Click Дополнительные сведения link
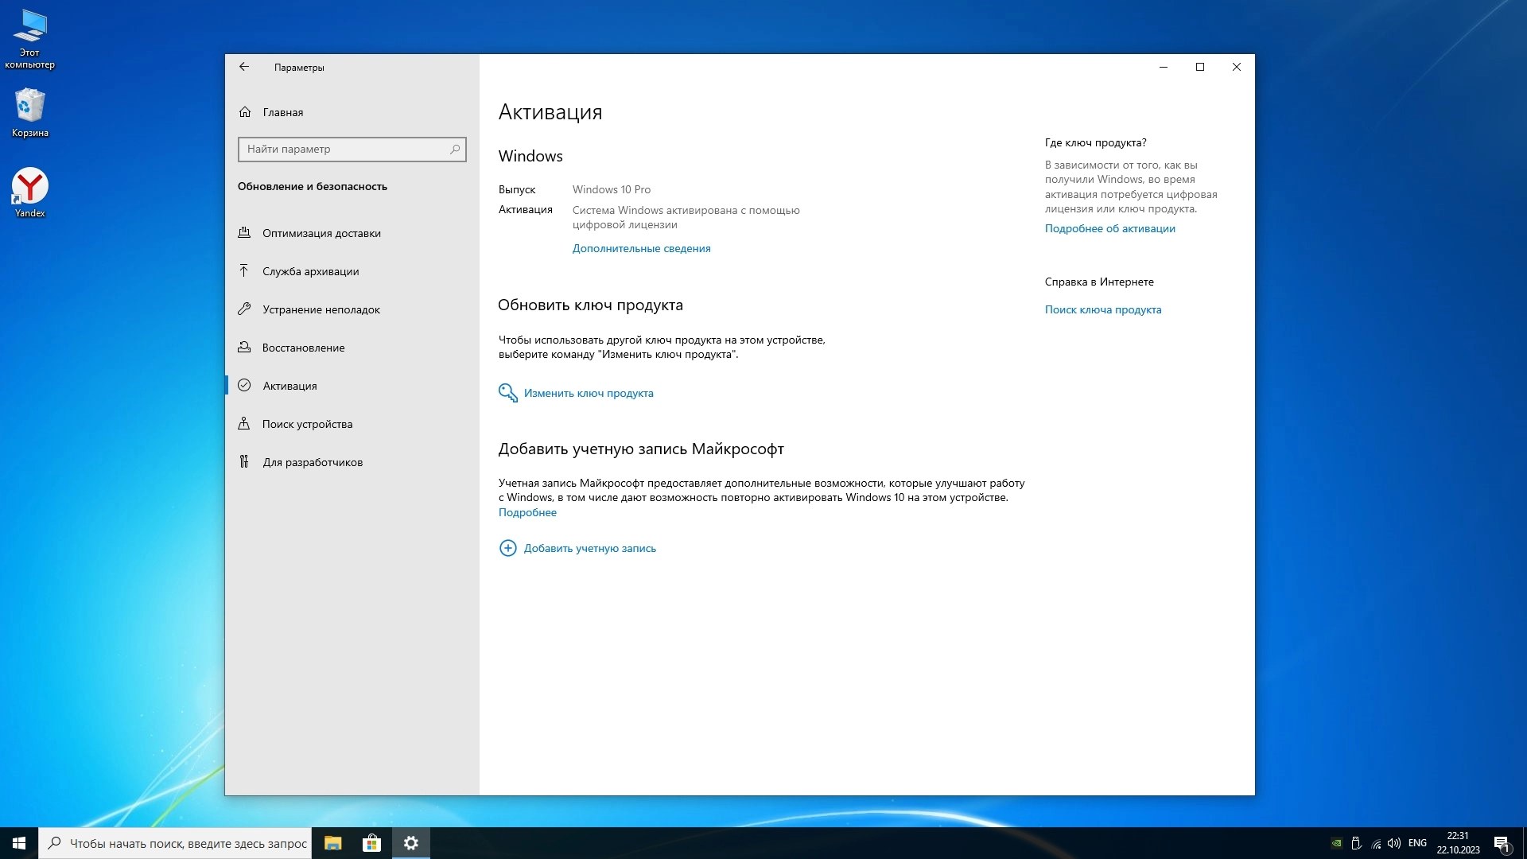 coord(641,248)
